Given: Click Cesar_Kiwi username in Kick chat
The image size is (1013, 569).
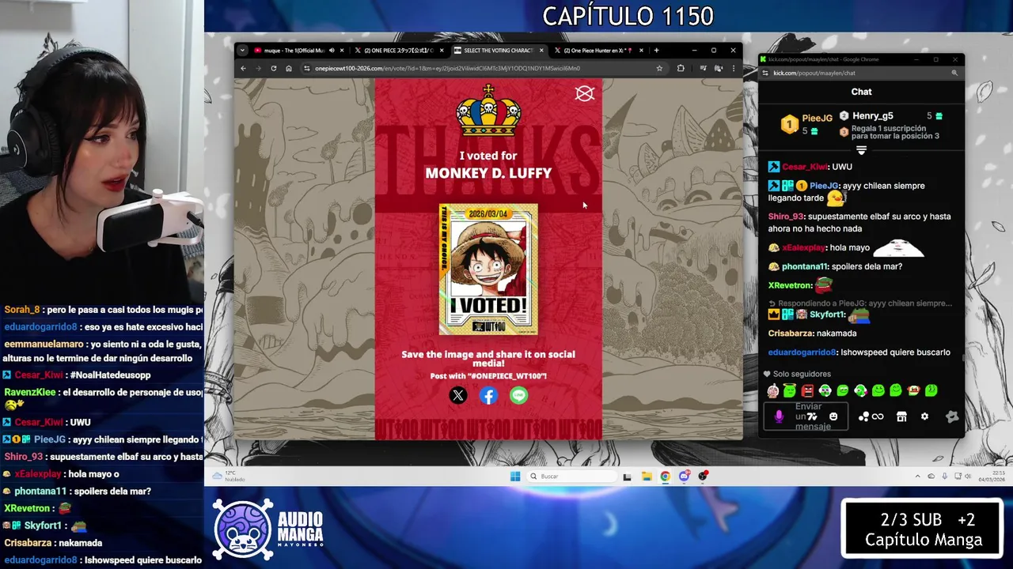Looking at the screenshot, I should pos(805,167).
